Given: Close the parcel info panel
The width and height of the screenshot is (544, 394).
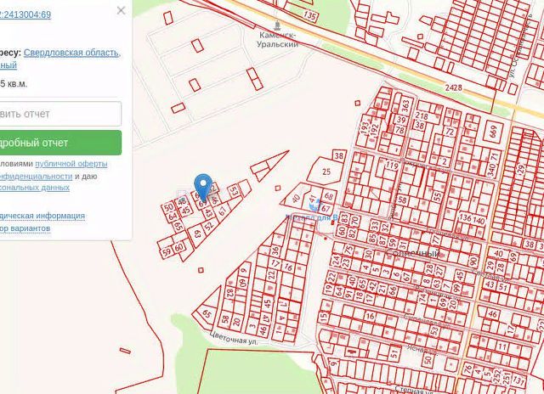Looking at the screenshot, I should tap(121, 10).
